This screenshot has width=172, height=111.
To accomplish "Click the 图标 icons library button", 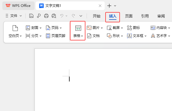I will pyautogui.click(x=133, y=28).
